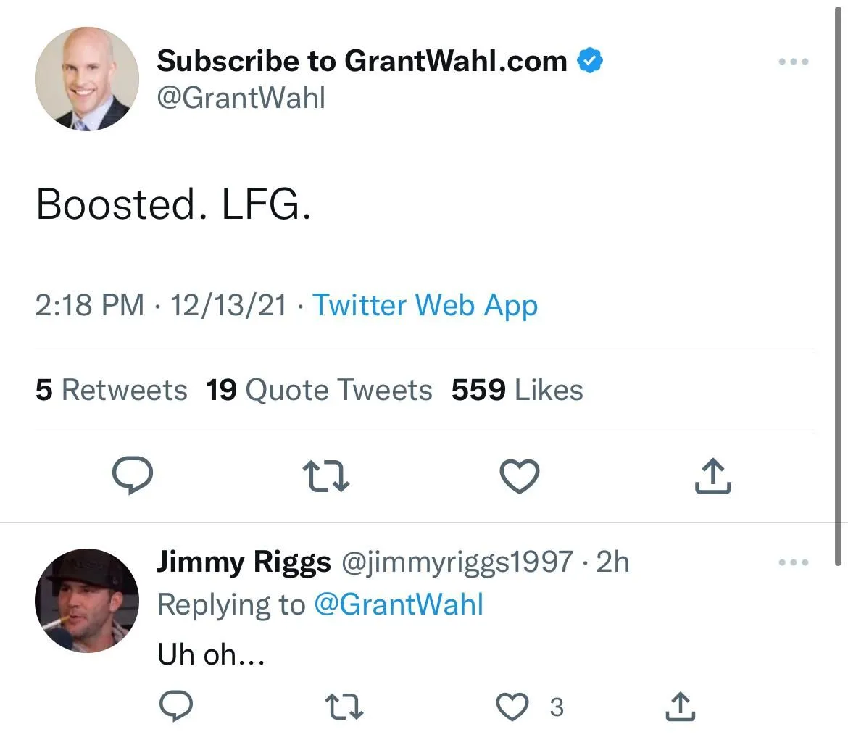The image size is (848, 753).
Task: Like the main Boosted tweet
Action: pyautogui.click(x=520, y=476)
